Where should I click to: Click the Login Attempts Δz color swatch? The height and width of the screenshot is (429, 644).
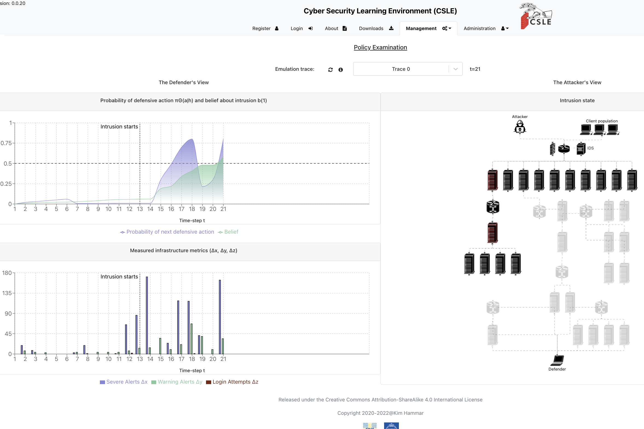pyautogui.click(x=208, y=382)
